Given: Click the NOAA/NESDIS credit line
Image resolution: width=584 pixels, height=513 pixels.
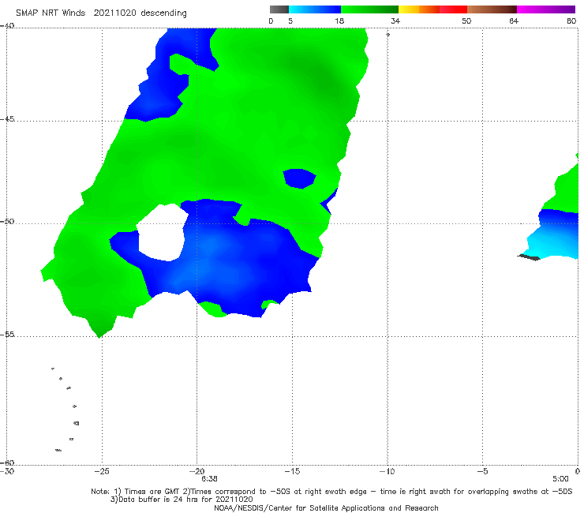Looking at the screenshot, I should (326, 507).
